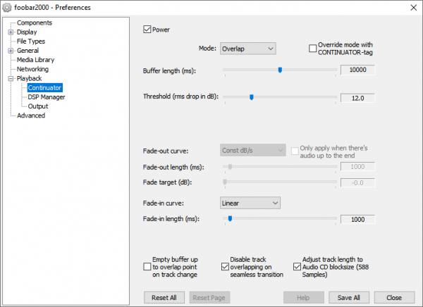The image size is (423, 307).
Task: Expand the General tree node
Action: pos(11,51)
